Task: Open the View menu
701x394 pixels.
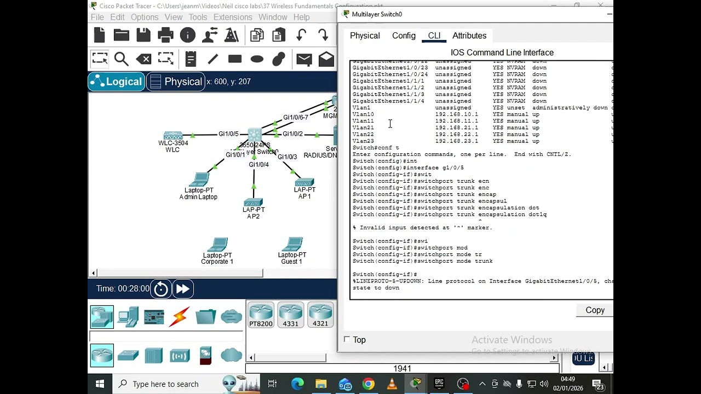Action: (174, 17)
